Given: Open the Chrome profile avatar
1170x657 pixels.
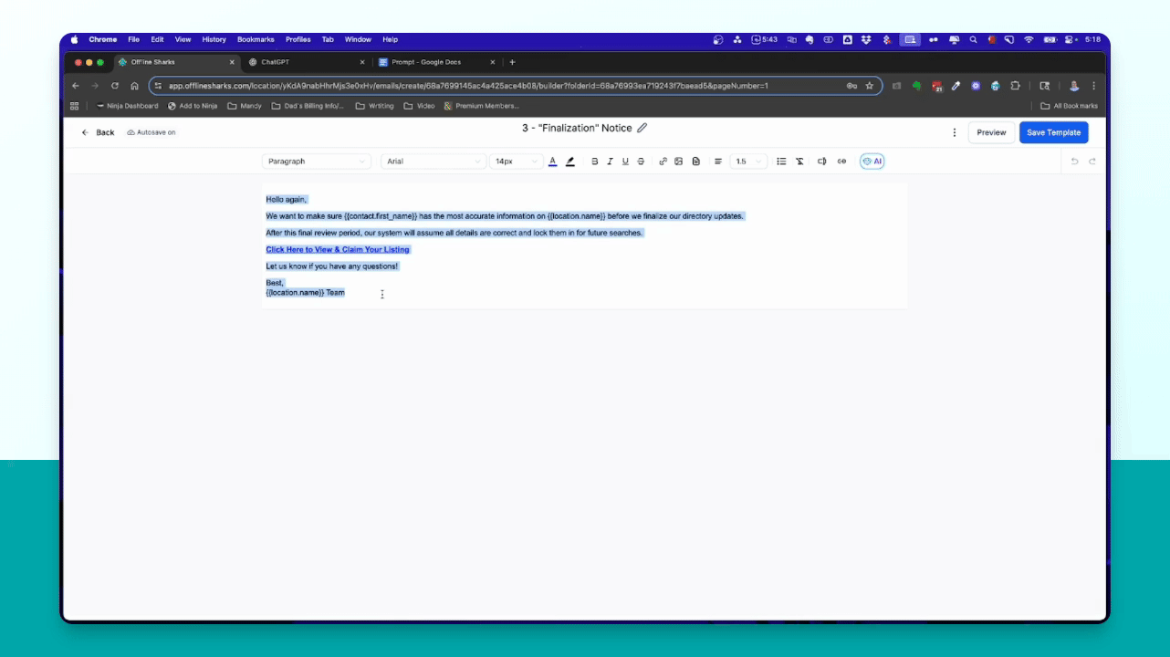Looking at the screenshot, I should pos(1074,86).
